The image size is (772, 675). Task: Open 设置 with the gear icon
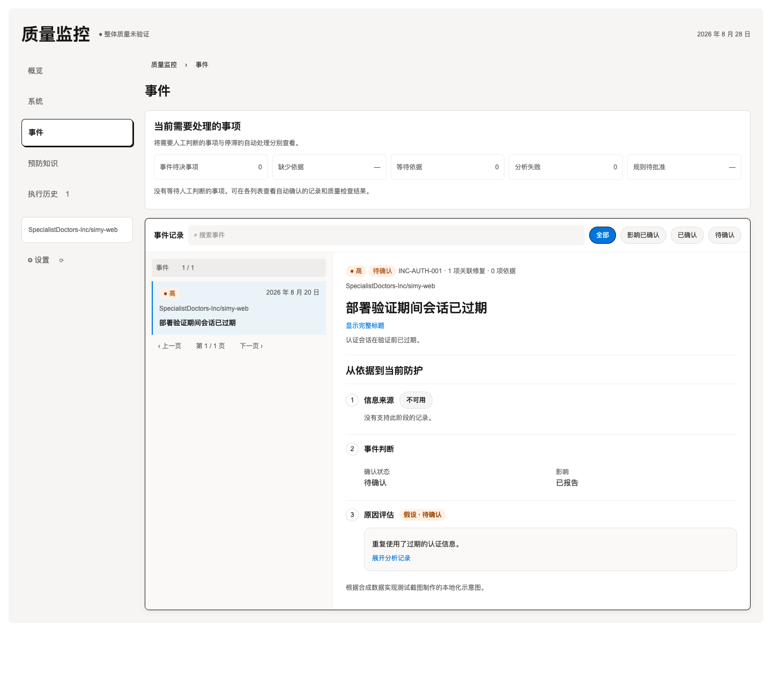[x=39, y=260]
